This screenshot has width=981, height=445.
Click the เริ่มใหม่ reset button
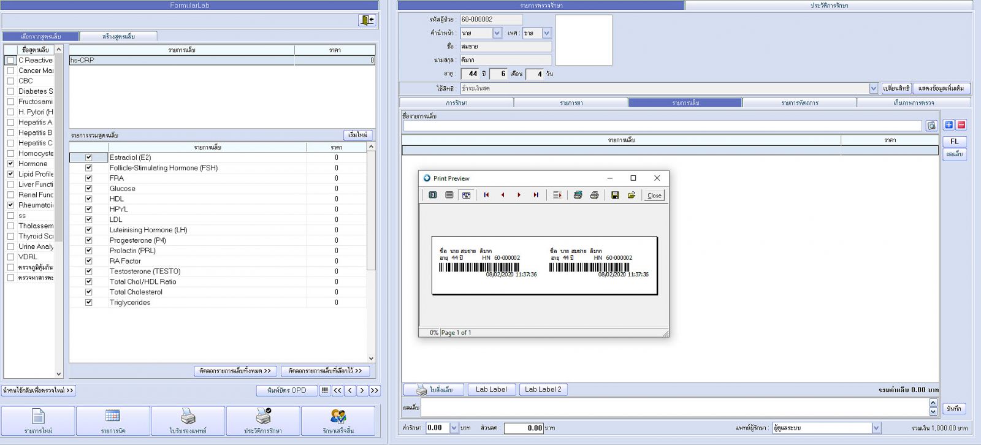(358, 135)
